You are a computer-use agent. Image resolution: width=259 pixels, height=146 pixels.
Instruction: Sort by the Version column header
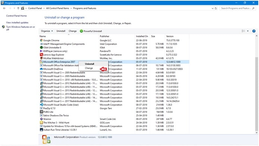click(177, 36)
